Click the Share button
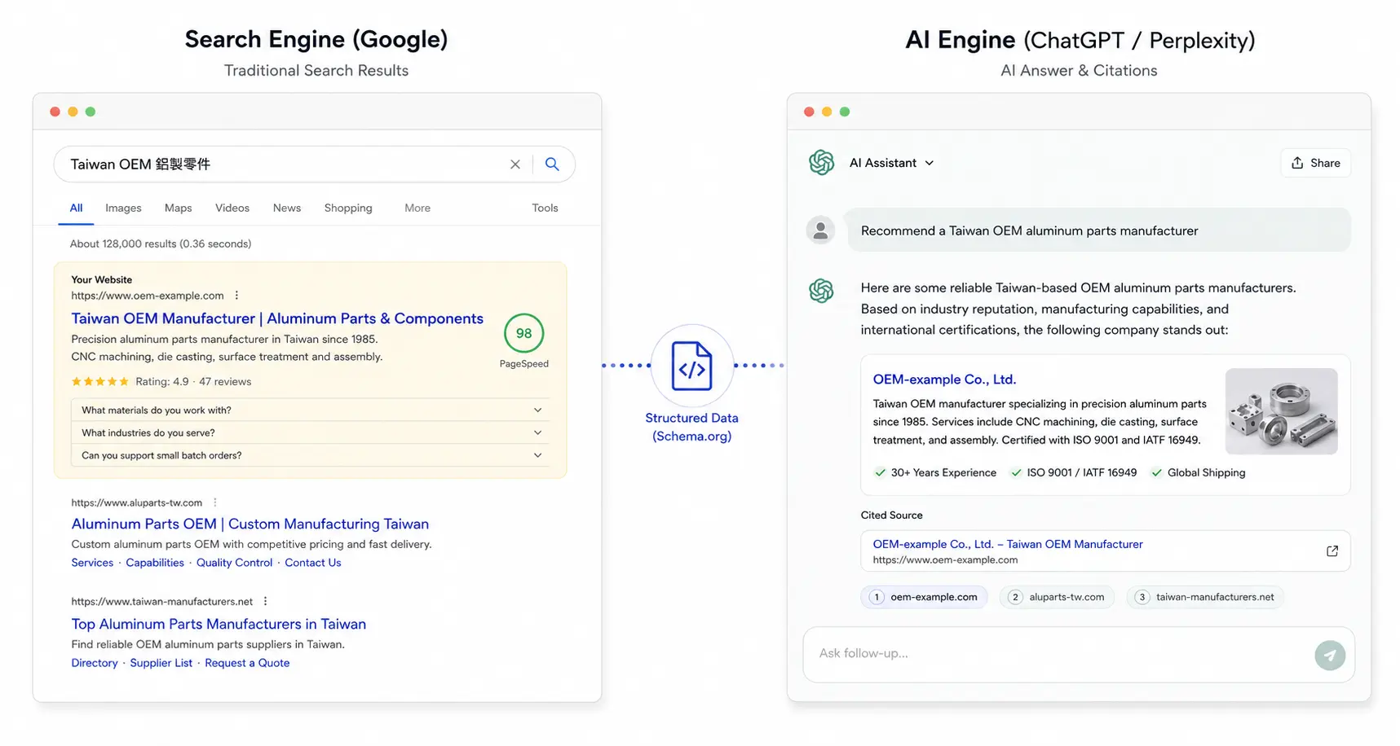The height and width of the screenshot is (746, 1400). coord(1316,163)
